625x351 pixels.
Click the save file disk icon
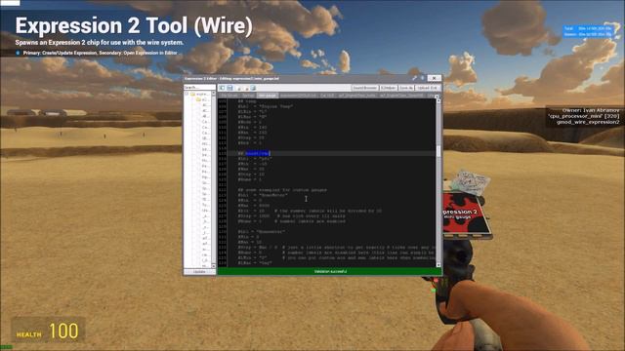[229, 88]
